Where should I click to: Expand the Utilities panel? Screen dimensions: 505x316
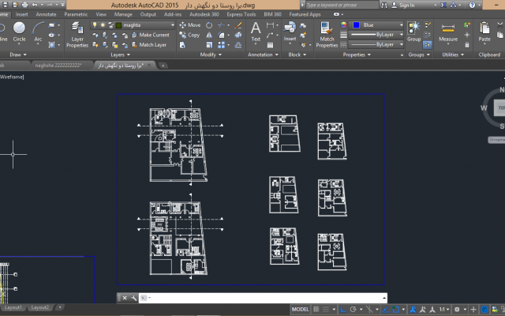tap(453, 55)
